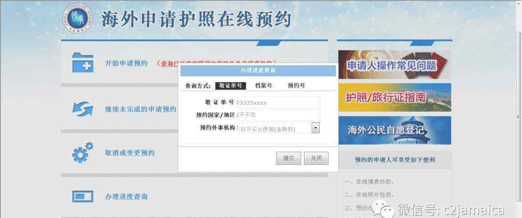Open 护照/旅行证指南 banner
522x218 pixels.
point(395,97)
